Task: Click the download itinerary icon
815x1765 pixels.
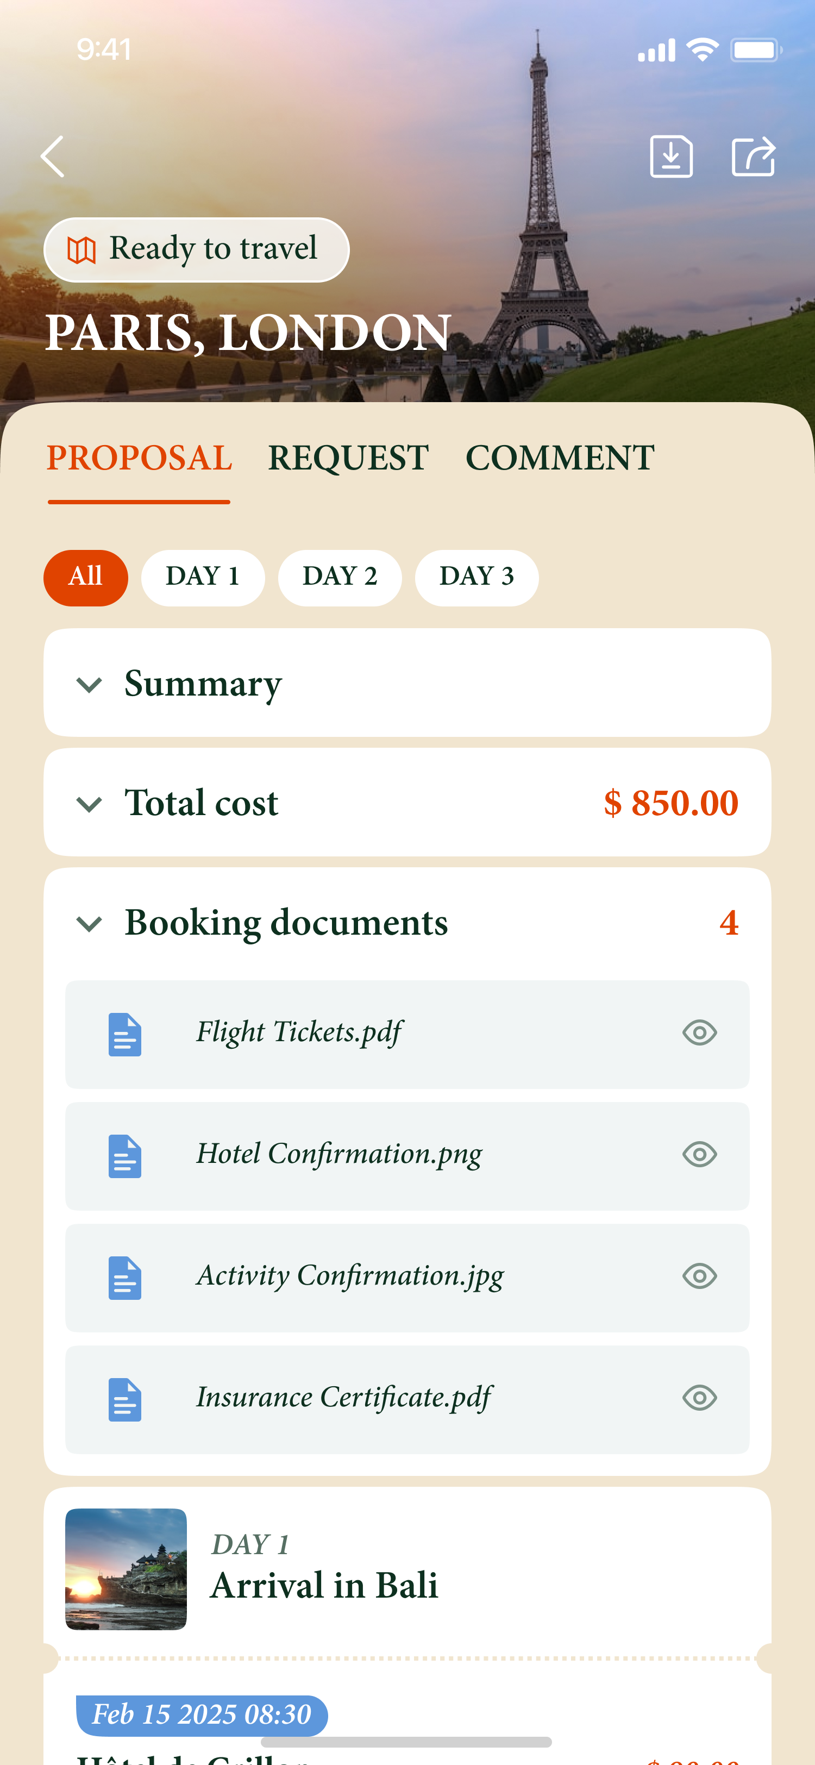Action: [x=670, y=156]
